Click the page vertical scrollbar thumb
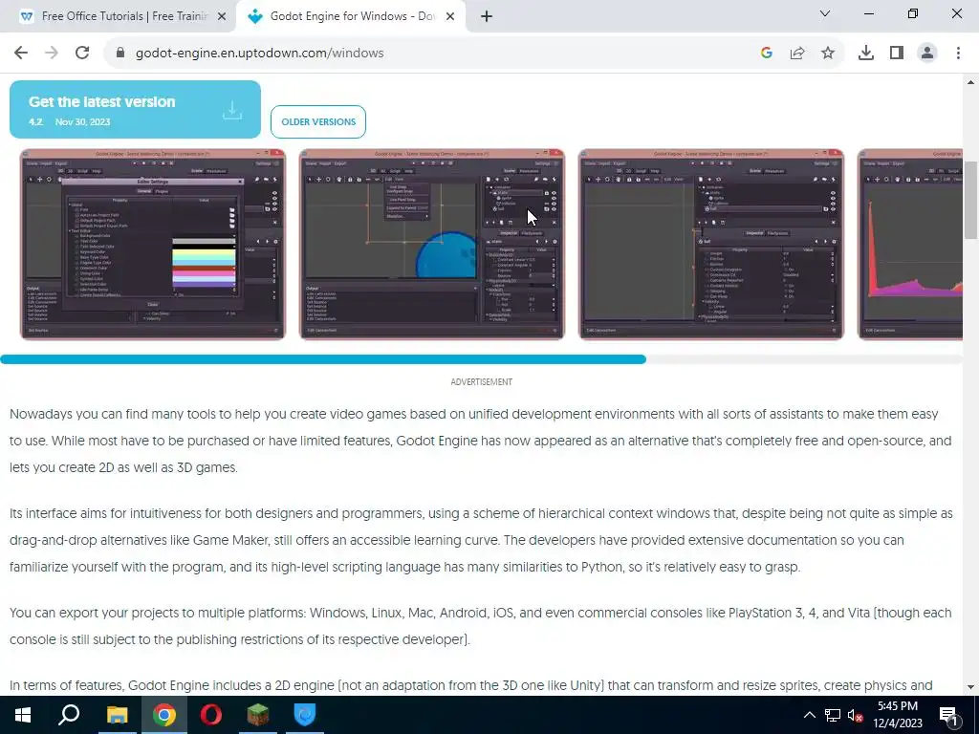This screenshot has height=734, width=979. 970,200
